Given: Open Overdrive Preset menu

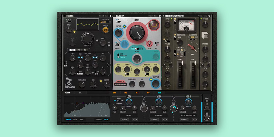Looking at the screenshot, I should point(151,16).
